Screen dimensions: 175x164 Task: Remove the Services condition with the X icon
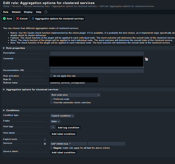tap(45, 144)
